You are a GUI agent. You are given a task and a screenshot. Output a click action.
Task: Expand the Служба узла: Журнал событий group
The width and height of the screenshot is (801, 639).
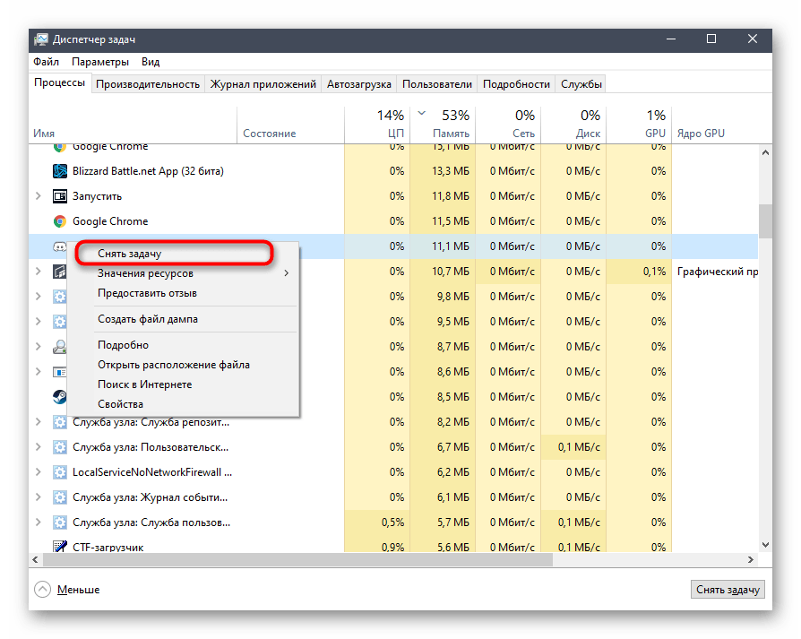click(x=38, y=497)
